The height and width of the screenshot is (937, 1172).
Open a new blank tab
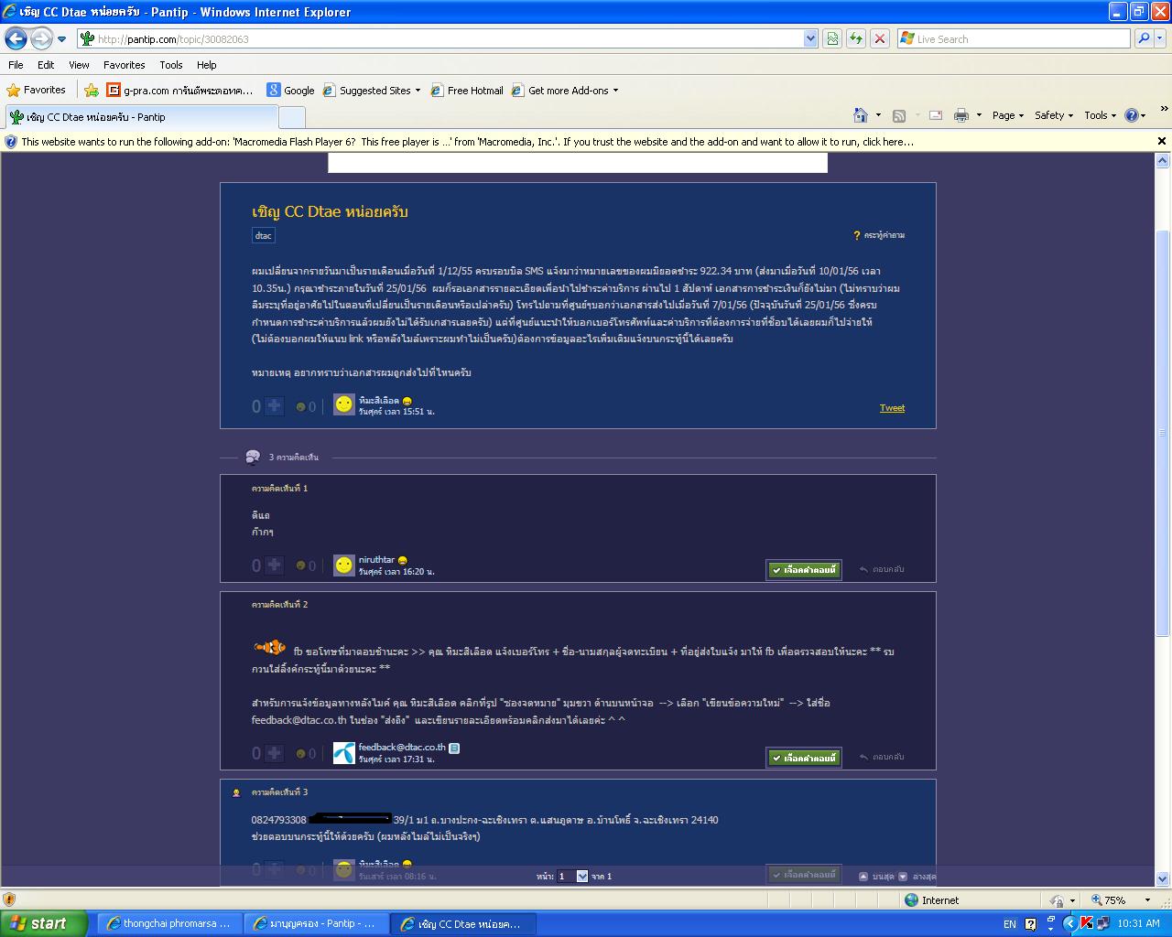[292, 117]
